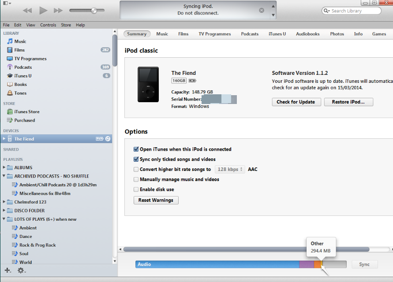Open the 128 kbps bit rate dropdown
Image resolution: width=393 pixels, height=282 pixels.
[x=230, y=169]
